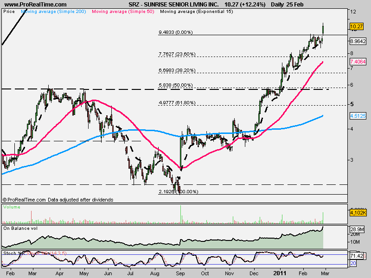The image size is (371, 278).
Task: Click the 10.27 (+12.24%) quote in header
Action: tap(245, 5)
